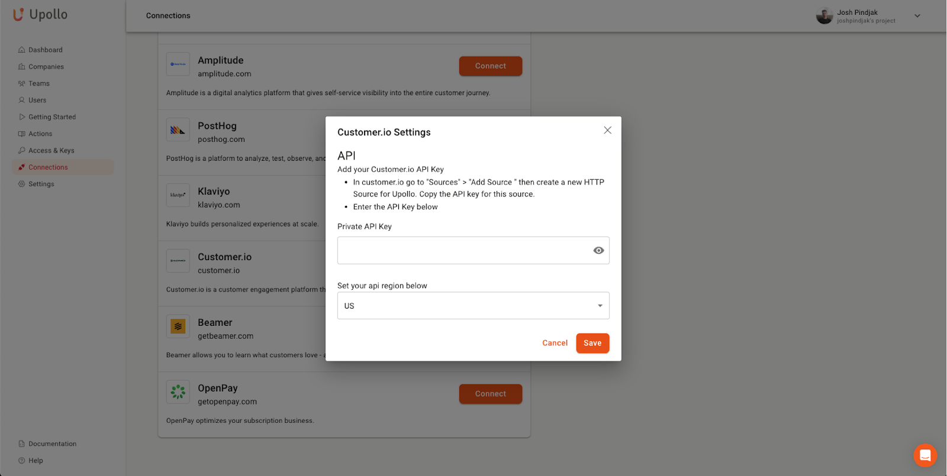
Task: Click the Connections page header
Action: (168, 16)
